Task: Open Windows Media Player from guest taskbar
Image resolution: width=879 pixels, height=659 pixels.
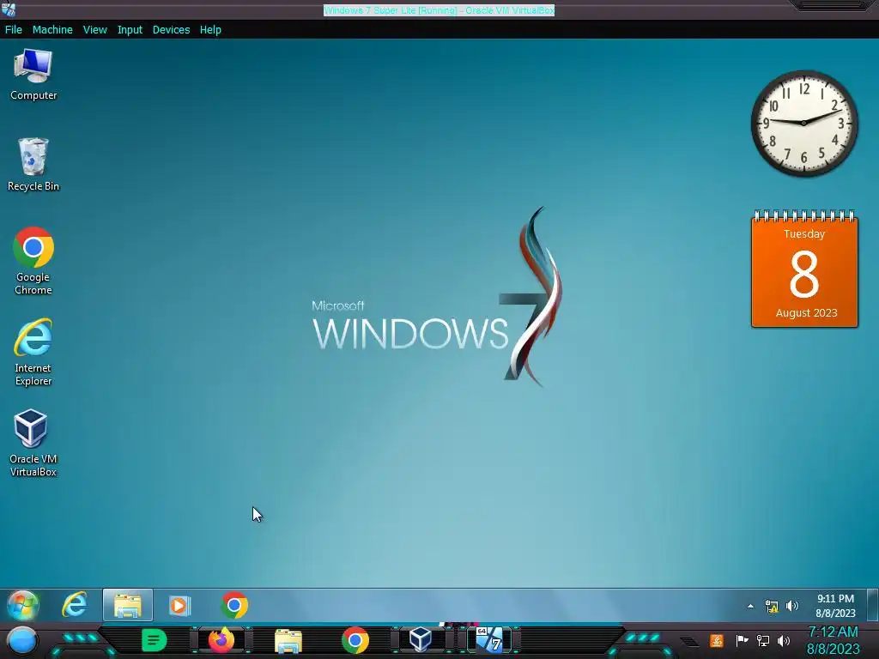Action: (179, 605)
